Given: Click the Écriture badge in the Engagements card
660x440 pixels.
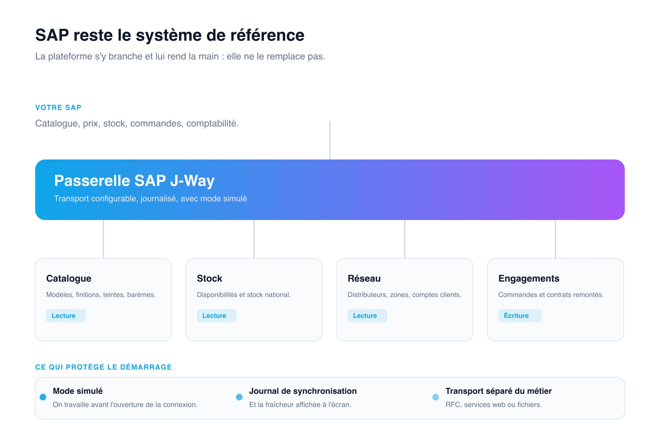Looking at the screenshot, I should 520,316.
